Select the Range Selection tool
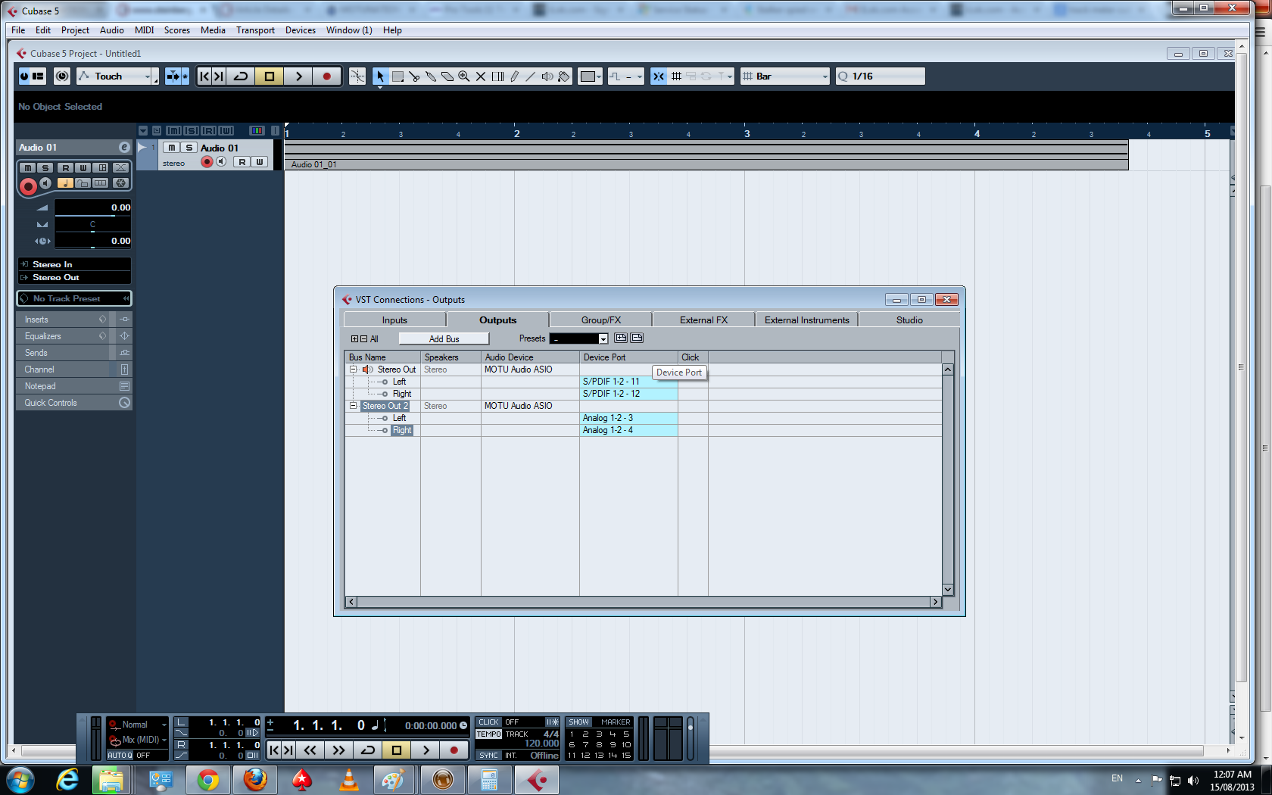The height and width of the screenshot is (795, 1272). tap(397, 76)
